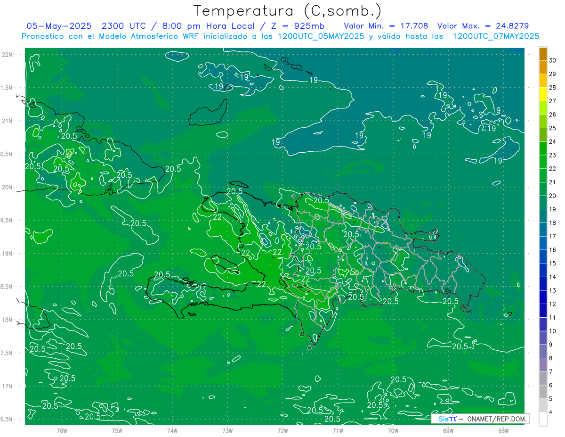
Task: Click the color scale label '21'
Action: pos(553,182)
